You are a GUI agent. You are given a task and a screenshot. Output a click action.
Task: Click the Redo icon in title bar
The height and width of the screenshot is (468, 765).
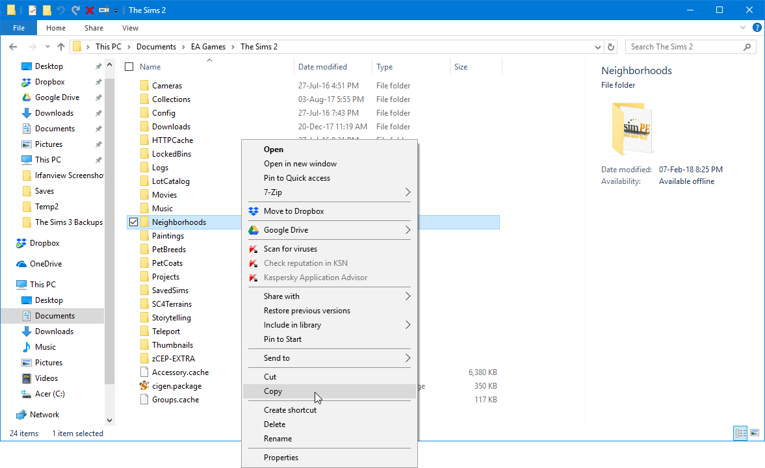click(x=75, y=10)
